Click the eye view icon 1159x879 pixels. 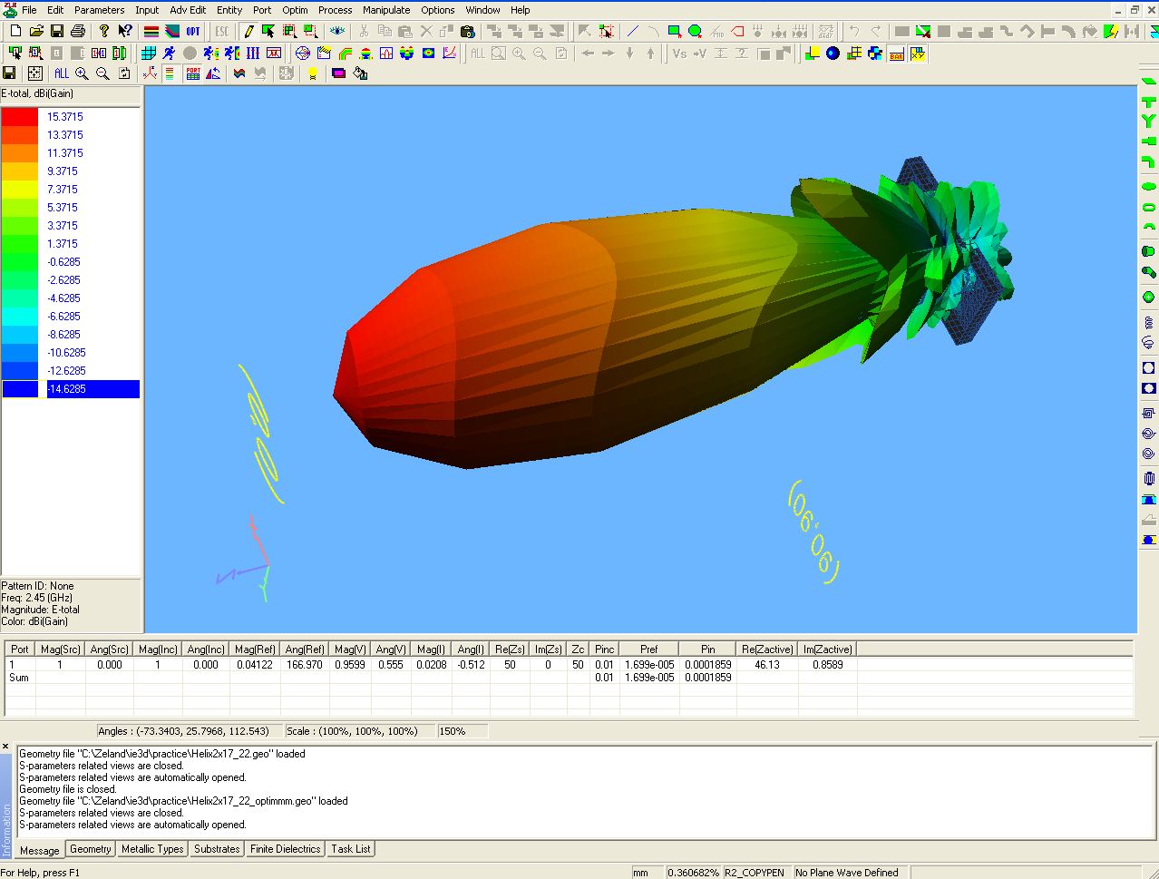[337, 32]
